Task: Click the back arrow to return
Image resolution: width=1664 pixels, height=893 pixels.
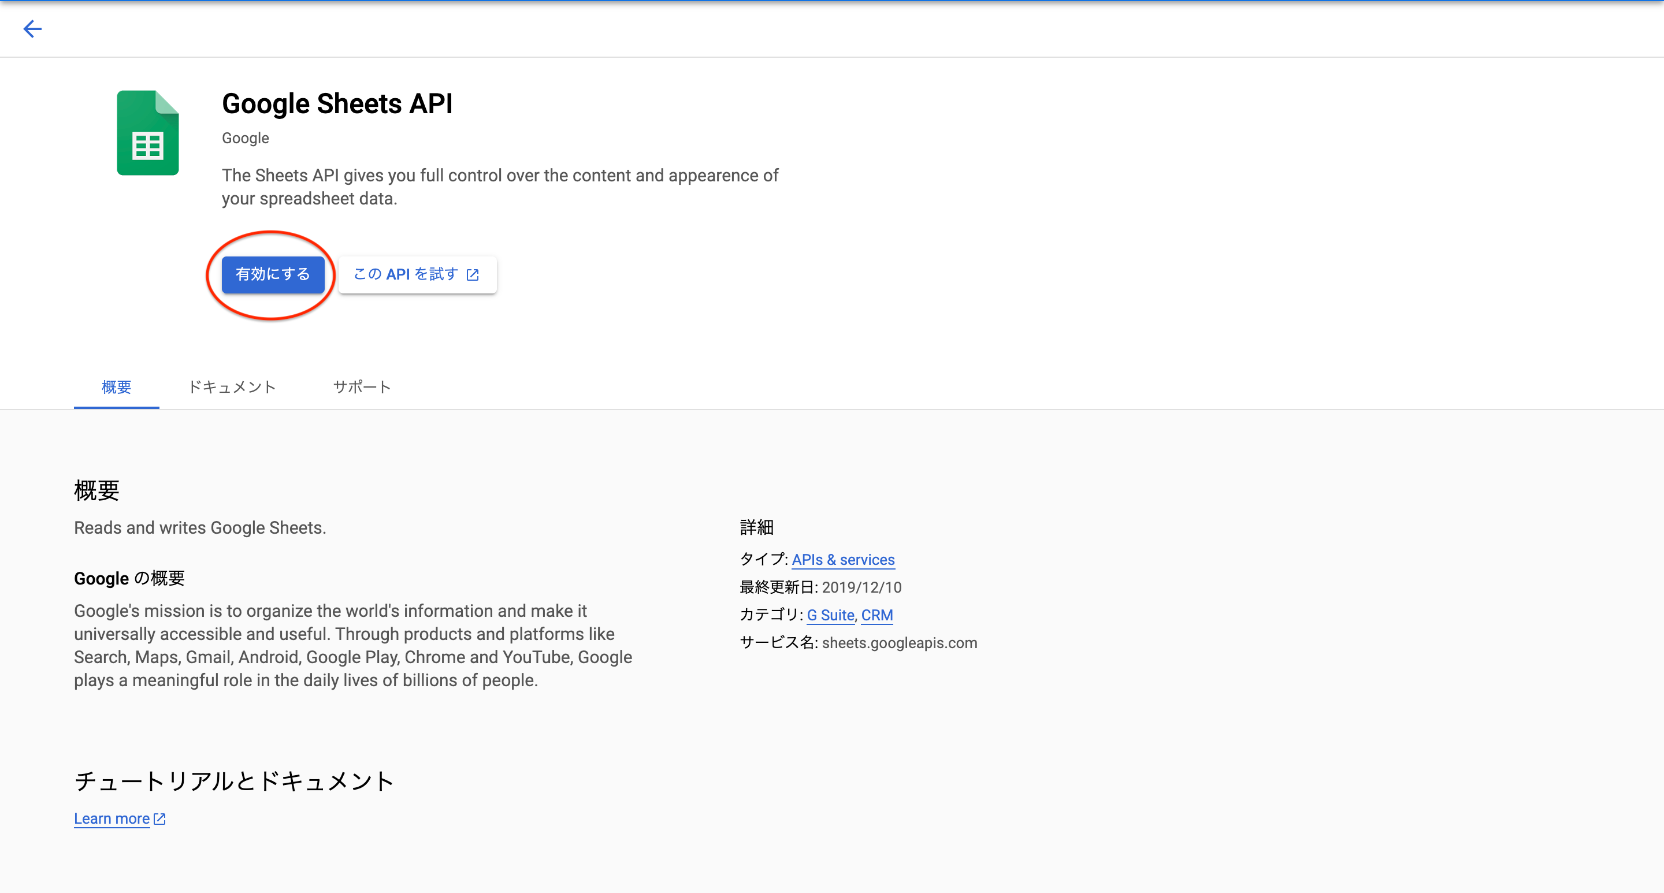Action: pyautogui.click(x=32, y=28)
